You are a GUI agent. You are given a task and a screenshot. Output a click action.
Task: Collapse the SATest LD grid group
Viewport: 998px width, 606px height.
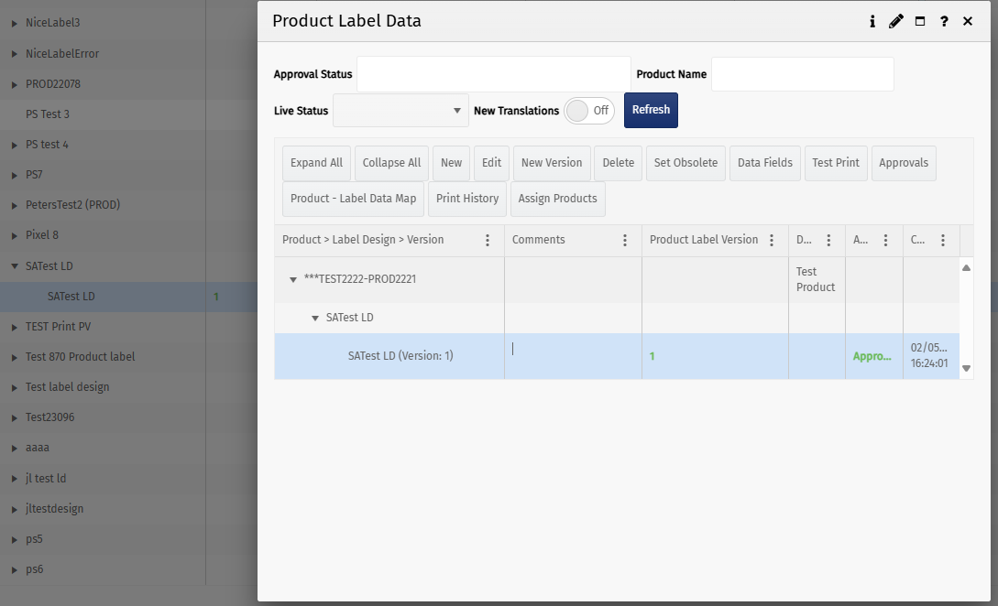(315, 318)
